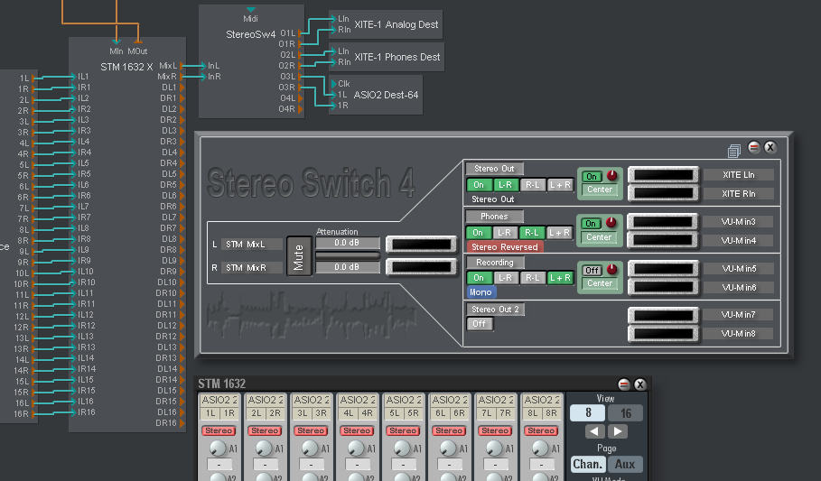Screen dimensions: 821x481
Task: Click the right page arrow in STM 1632
Action: (x=617, y=431)
